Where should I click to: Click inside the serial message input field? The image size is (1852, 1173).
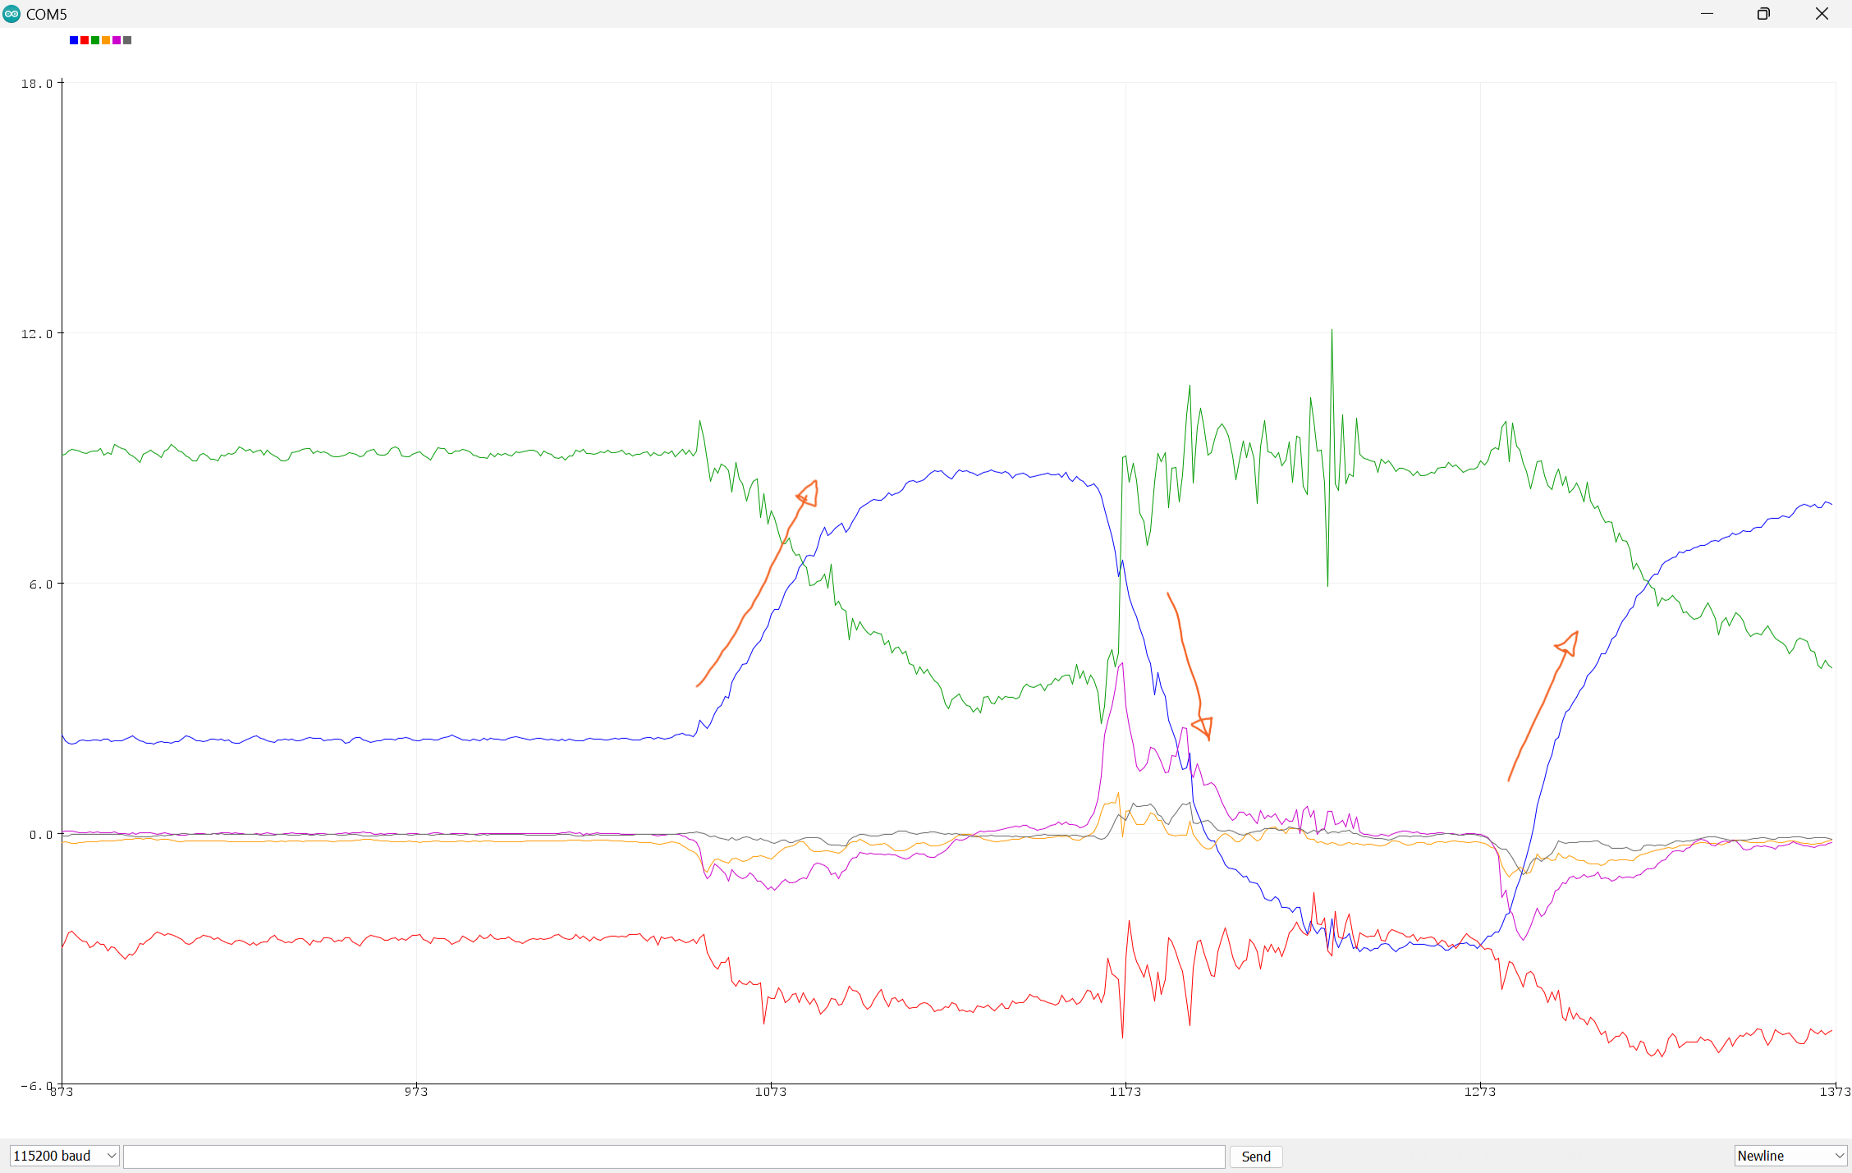[x=673, y=1157]
